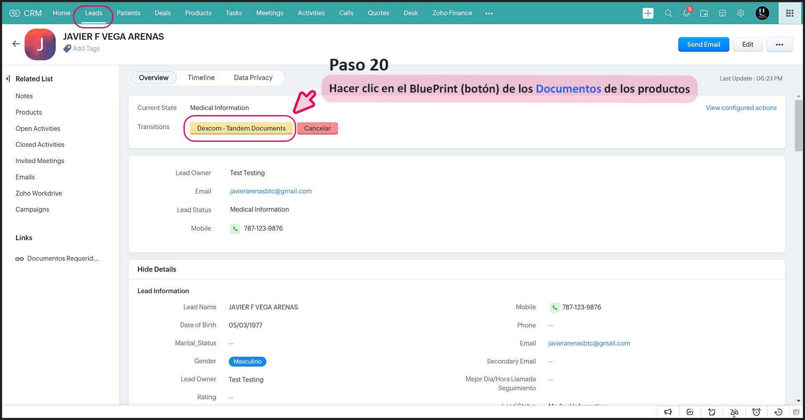Viewport: 805px width, 420px height.
Task: Open the Zia assistant icon in bottom bar
Action: pos(734,412)
